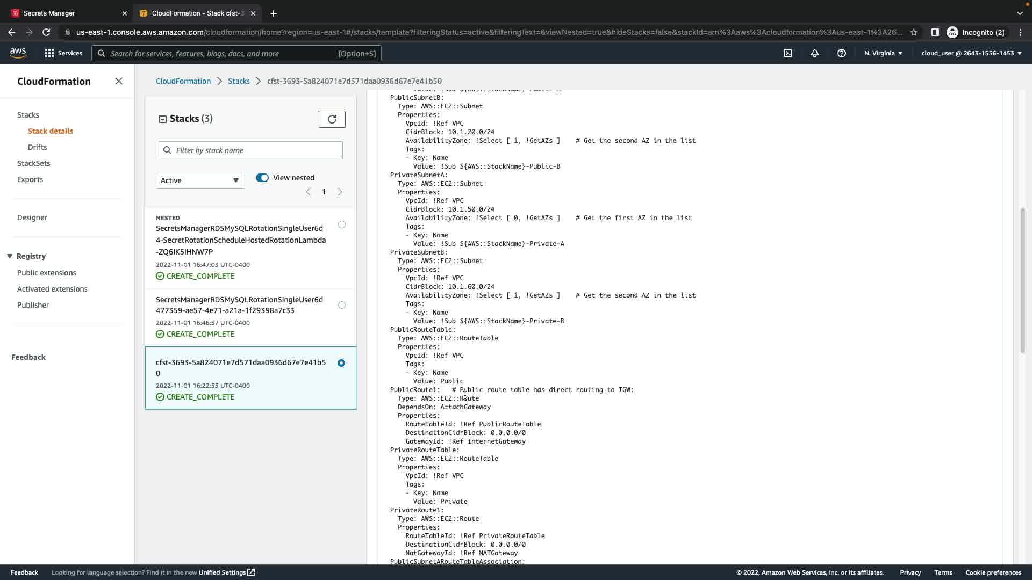Go to the Stacks breadcrumb link
This screenshot has width=1032, height=580.
pos(239,81)
